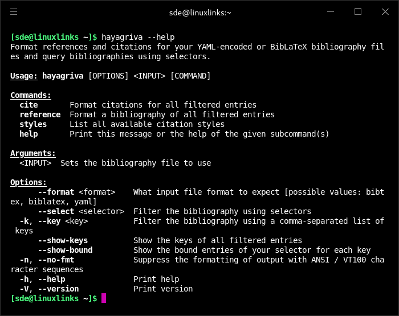Click the 'cite' command name
Viewport: 399px width, 316px height.
(28, 105)
